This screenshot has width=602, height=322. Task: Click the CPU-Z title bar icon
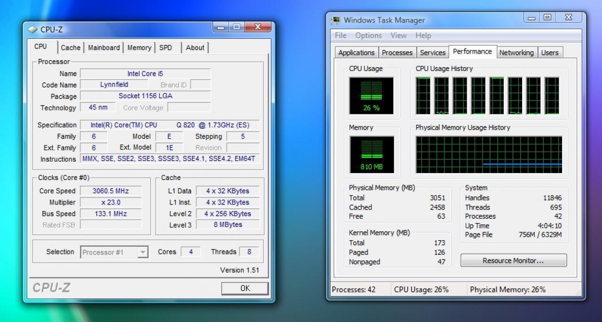[32, 30]
